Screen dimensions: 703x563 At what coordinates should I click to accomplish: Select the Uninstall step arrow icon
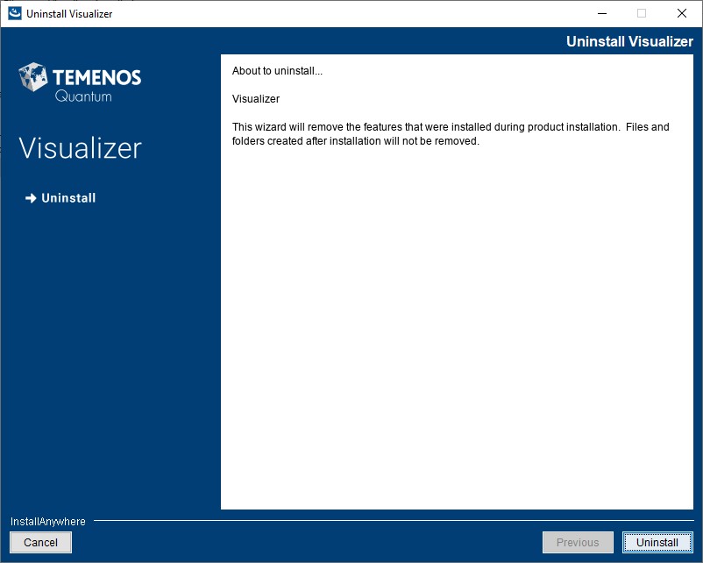31,198
